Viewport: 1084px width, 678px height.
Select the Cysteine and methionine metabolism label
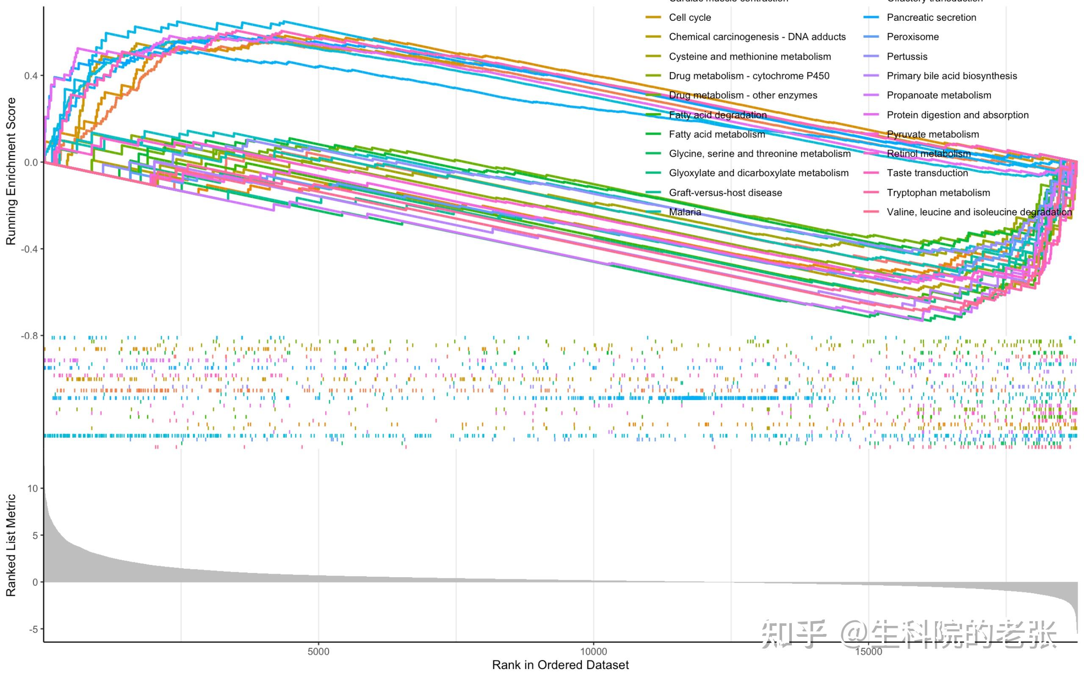(749, 56)
